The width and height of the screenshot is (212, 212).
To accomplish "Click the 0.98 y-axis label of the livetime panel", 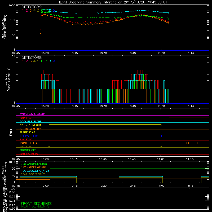I will tap(12, 192).
